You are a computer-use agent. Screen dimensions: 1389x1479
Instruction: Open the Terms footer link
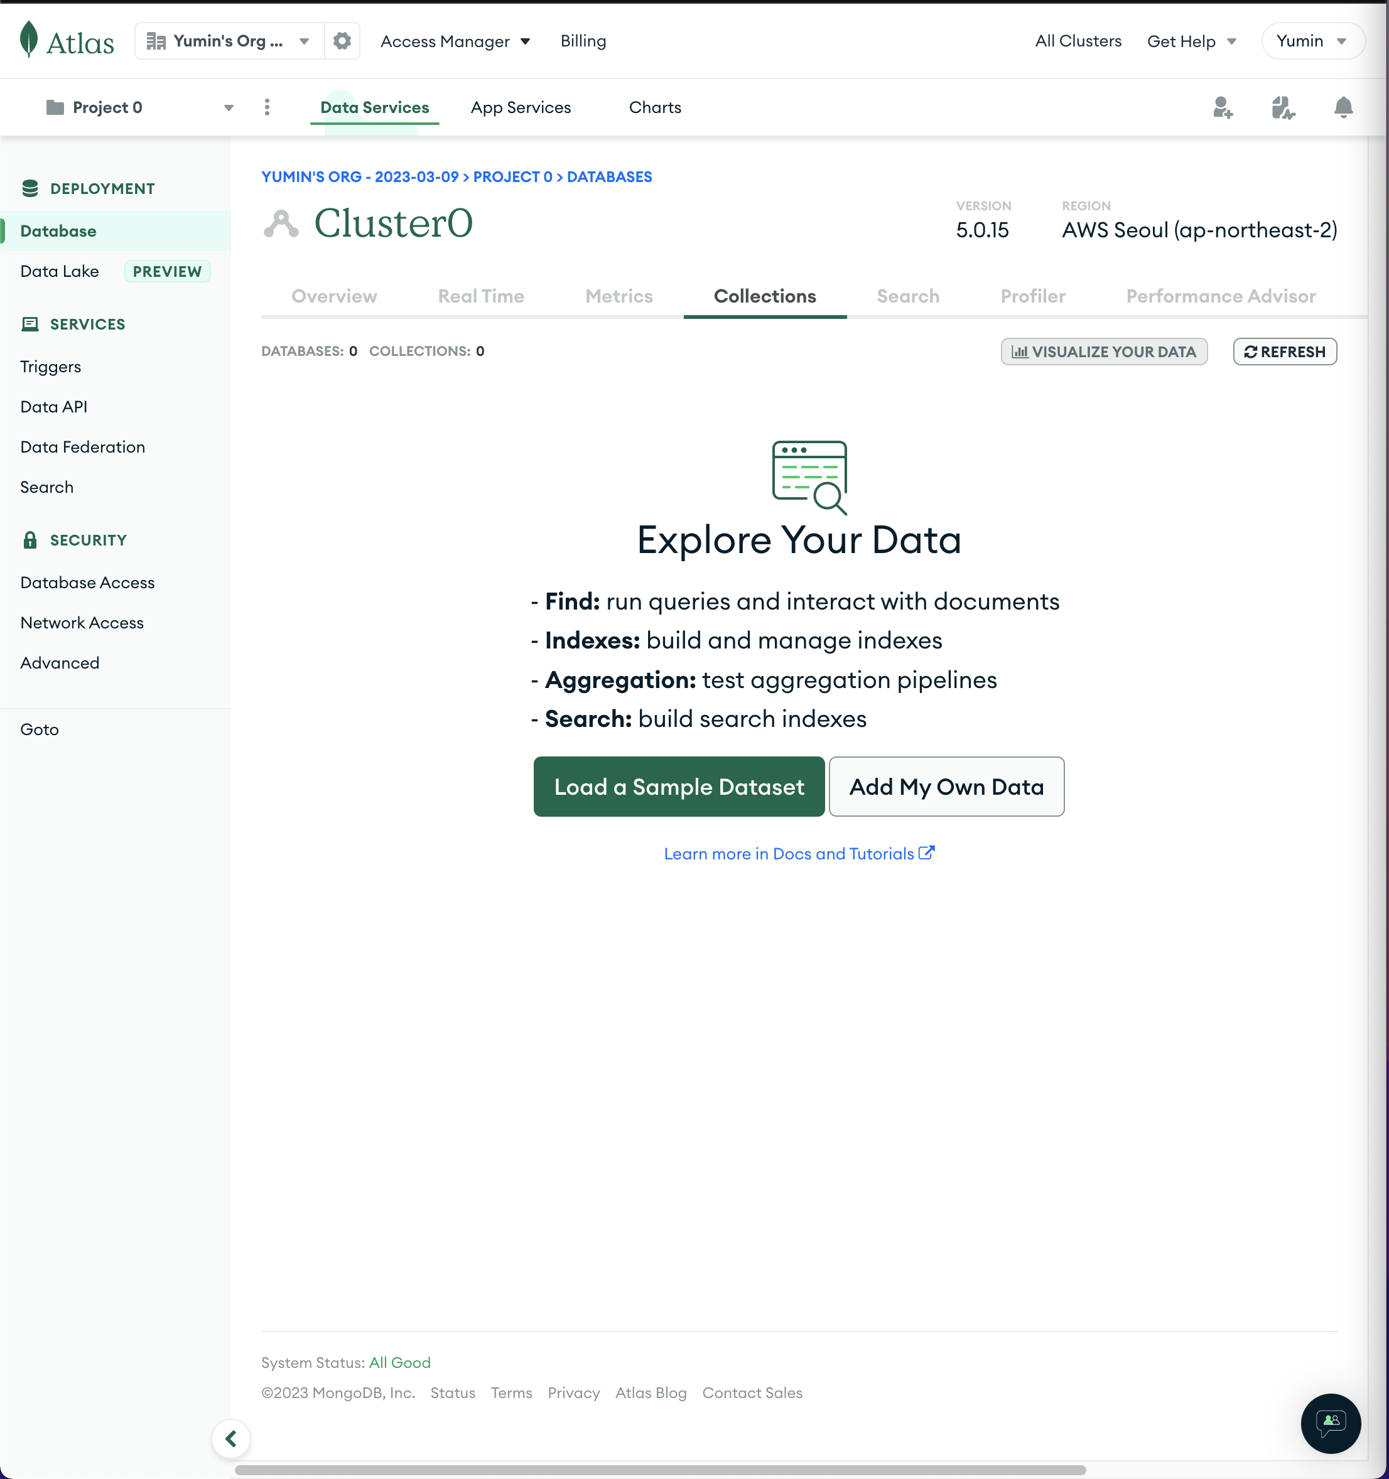coord(511,1393)
